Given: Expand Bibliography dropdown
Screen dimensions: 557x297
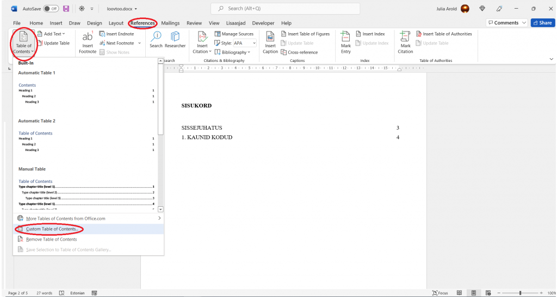Looking at the screenshot, I should tap(233, 52).
